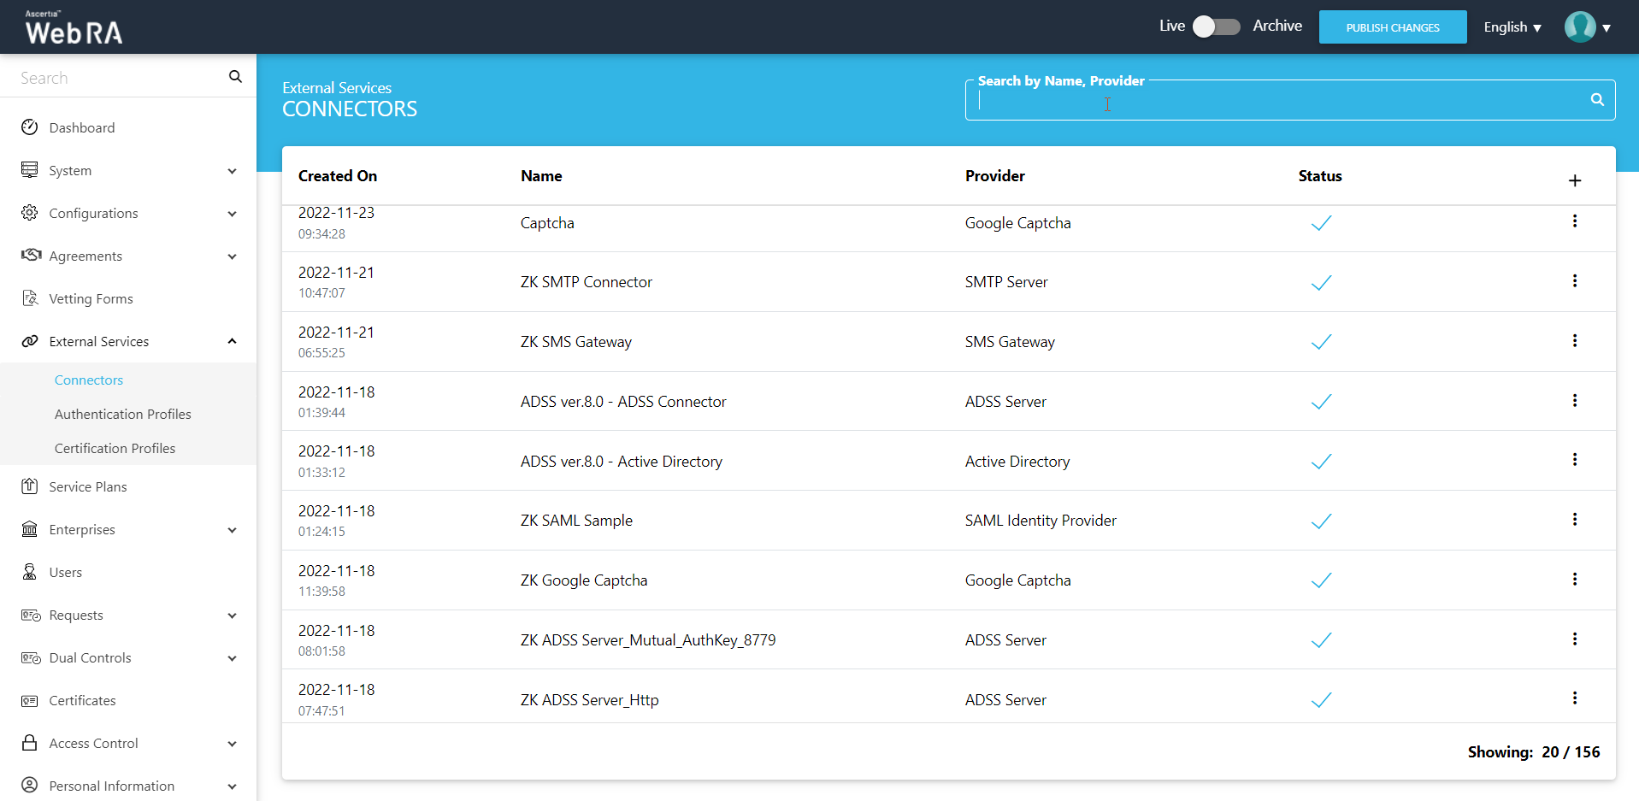Open the English language dropdown

click(x=1512, y=27)
